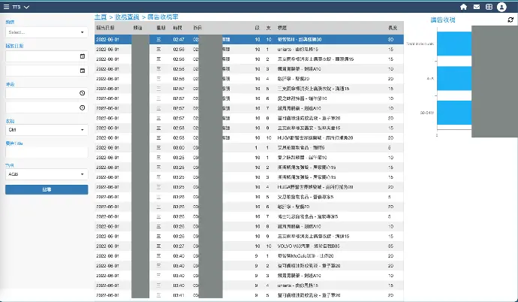Expand the TTS chevron dropdown
Viewport: 518px width, 302px height.
click(x=27, y=7)
